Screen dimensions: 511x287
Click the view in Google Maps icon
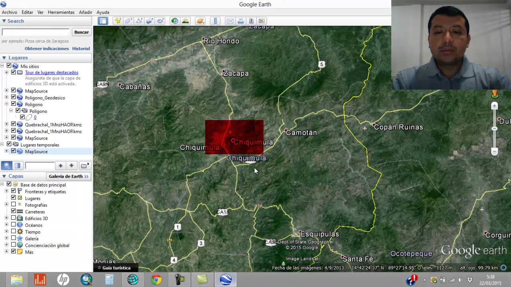tap(251, 21)
